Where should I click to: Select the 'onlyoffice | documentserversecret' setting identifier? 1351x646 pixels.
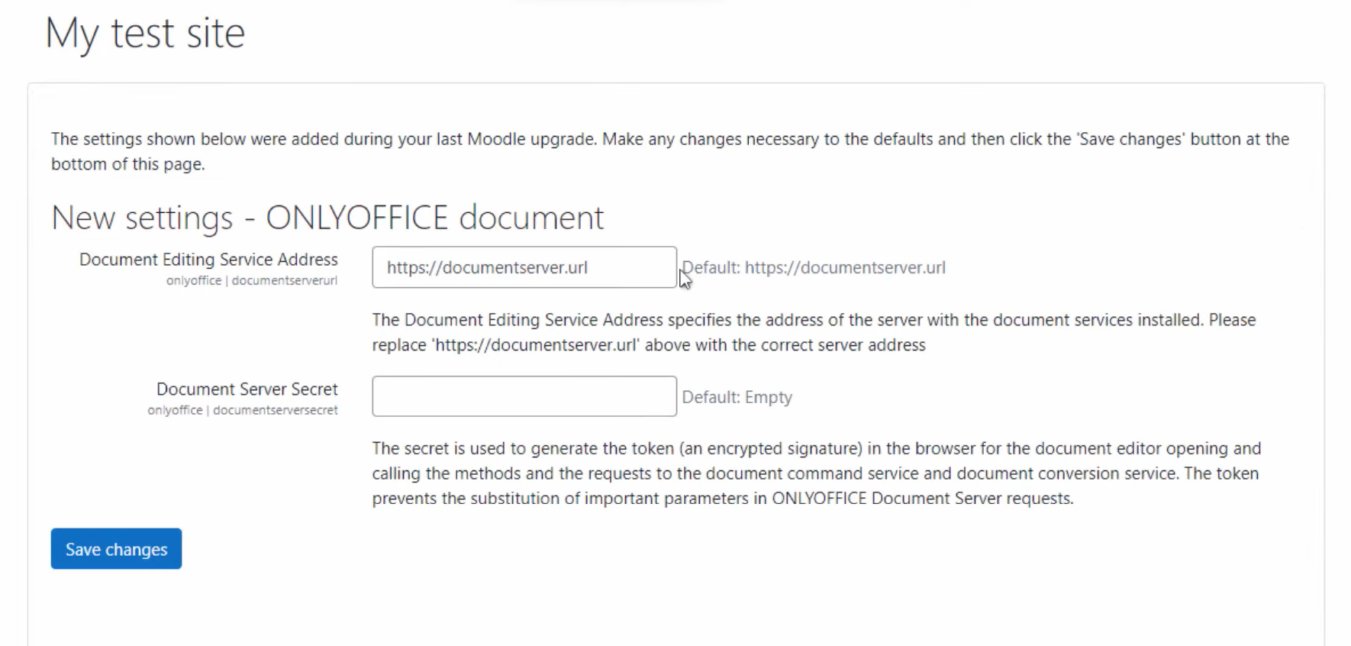(242, 410)
